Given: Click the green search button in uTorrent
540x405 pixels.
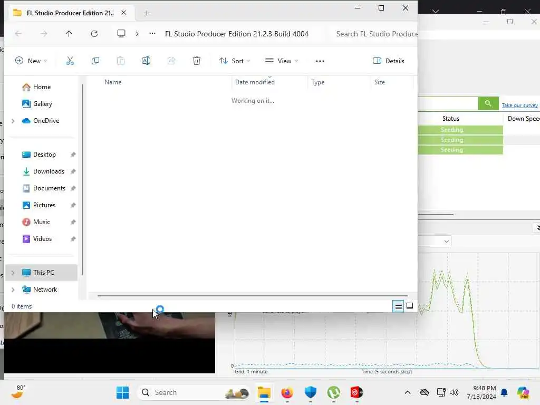Looking at the screenshot, I should pos(488,103).
